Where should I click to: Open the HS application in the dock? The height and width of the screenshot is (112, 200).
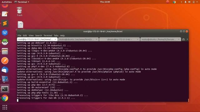[5, 42]
